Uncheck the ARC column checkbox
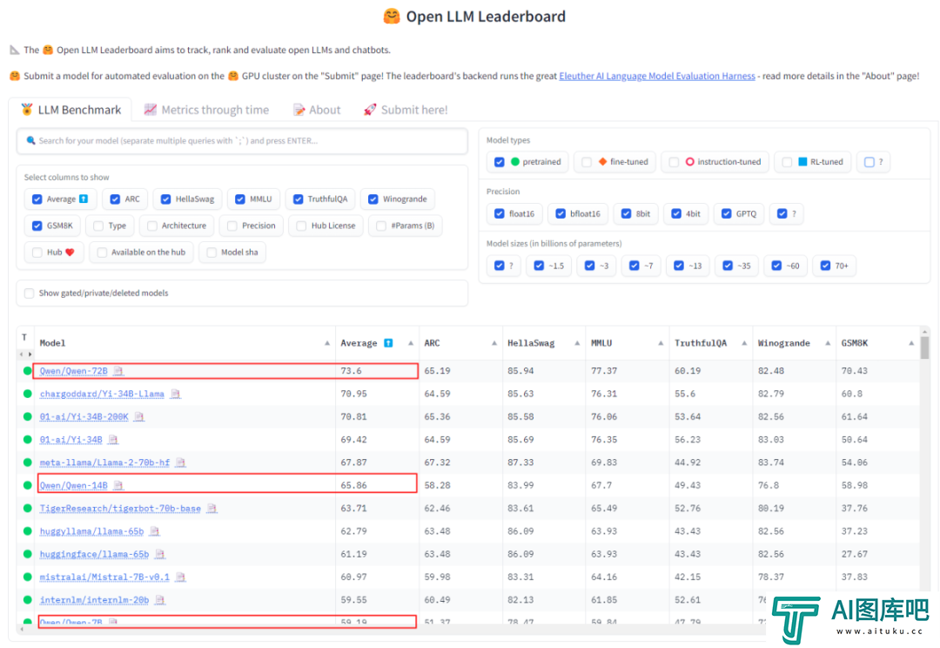 click(x=115, y=199)
